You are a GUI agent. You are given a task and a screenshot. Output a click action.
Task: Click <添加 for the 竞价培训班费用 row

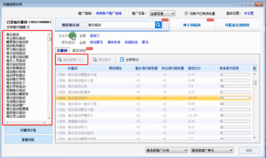pyautogui.click(x=61, y=92)
